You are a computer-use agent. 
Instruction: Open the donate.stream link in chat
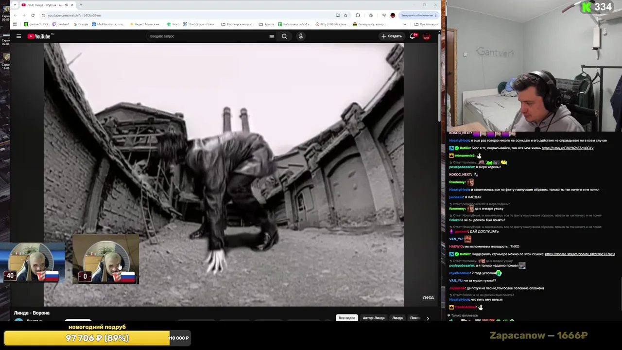(580, 254)
